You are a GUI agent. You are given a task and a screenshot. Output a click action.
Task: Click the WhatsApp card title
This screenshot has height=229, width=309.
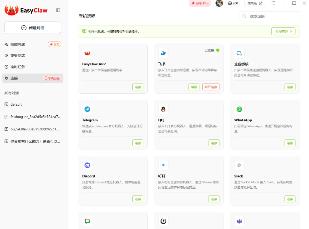click(x=243, y=120)
